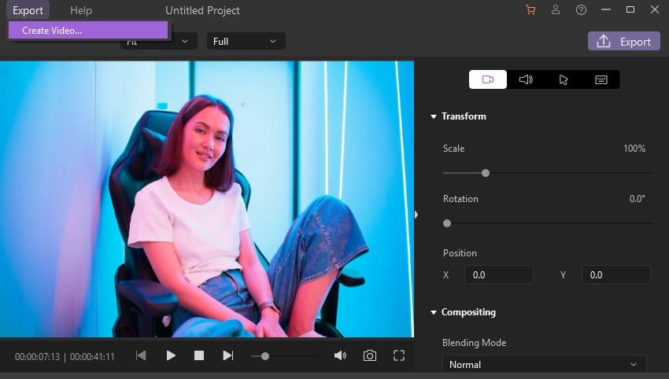The height and width of the screenshot is (379, 669).
Task: Click the Untitled Project title
Action: point(202,10)
